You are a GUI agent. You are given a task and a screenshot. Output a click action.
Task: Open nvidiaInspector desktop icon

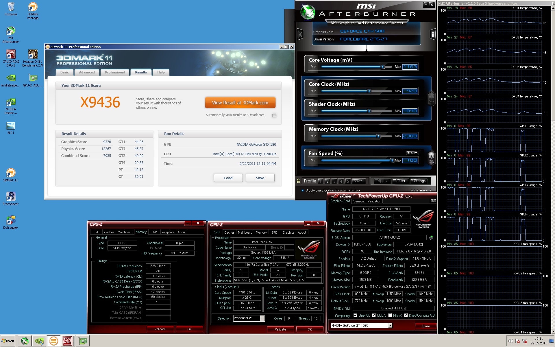[x=11, y=80]
